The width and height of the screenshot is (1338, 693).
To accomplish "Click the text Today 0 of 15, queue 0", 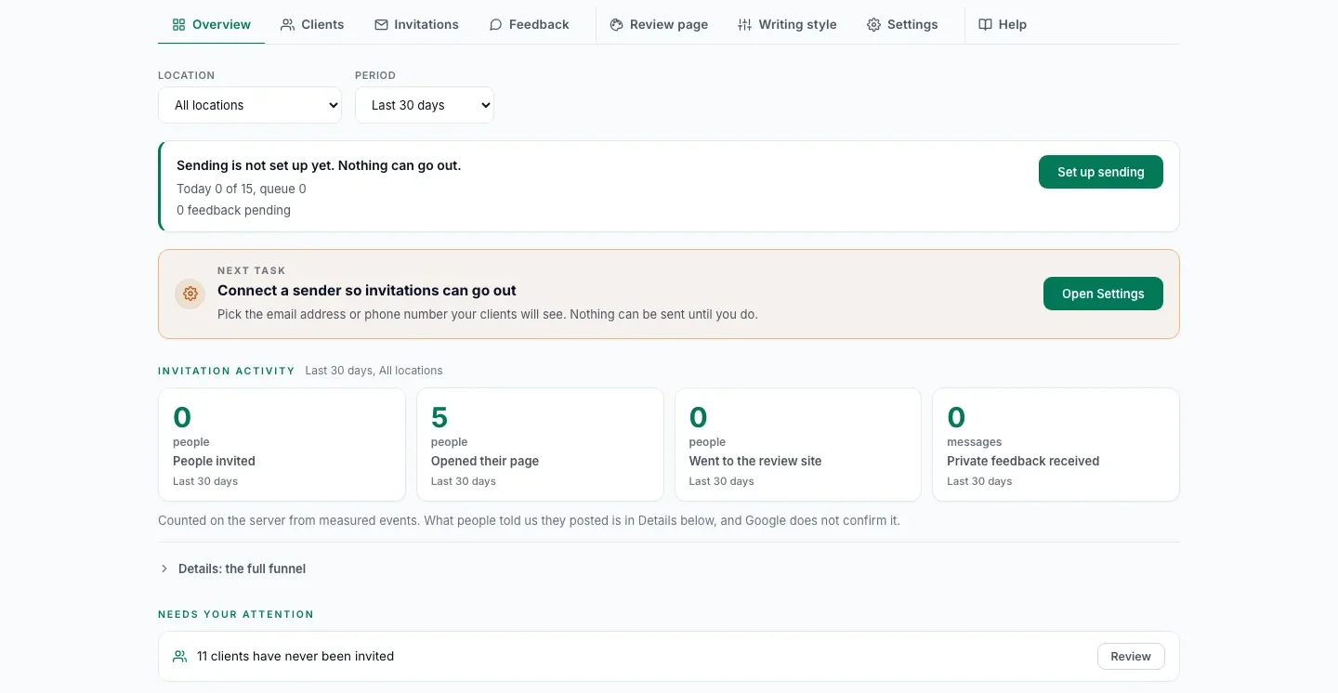I will tap(242, 189).
